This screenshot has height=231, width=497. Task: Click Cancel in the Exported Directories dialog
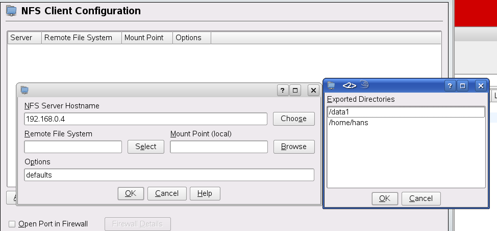tap(421, 198)
